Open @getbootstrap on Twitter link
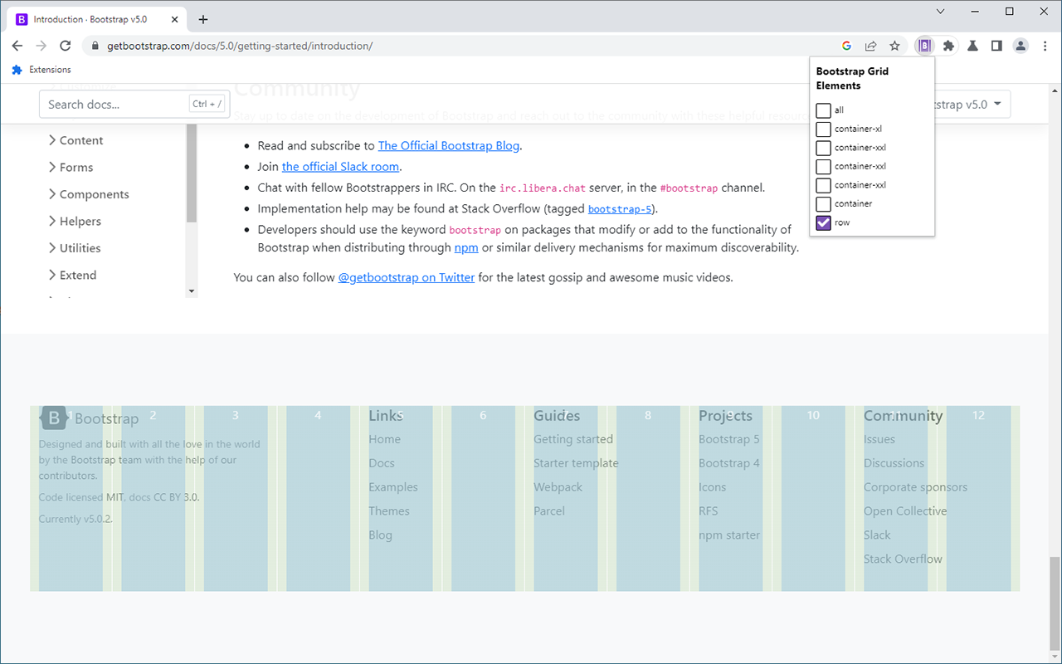Viewport: 1062px width, 664px height. 407,277
